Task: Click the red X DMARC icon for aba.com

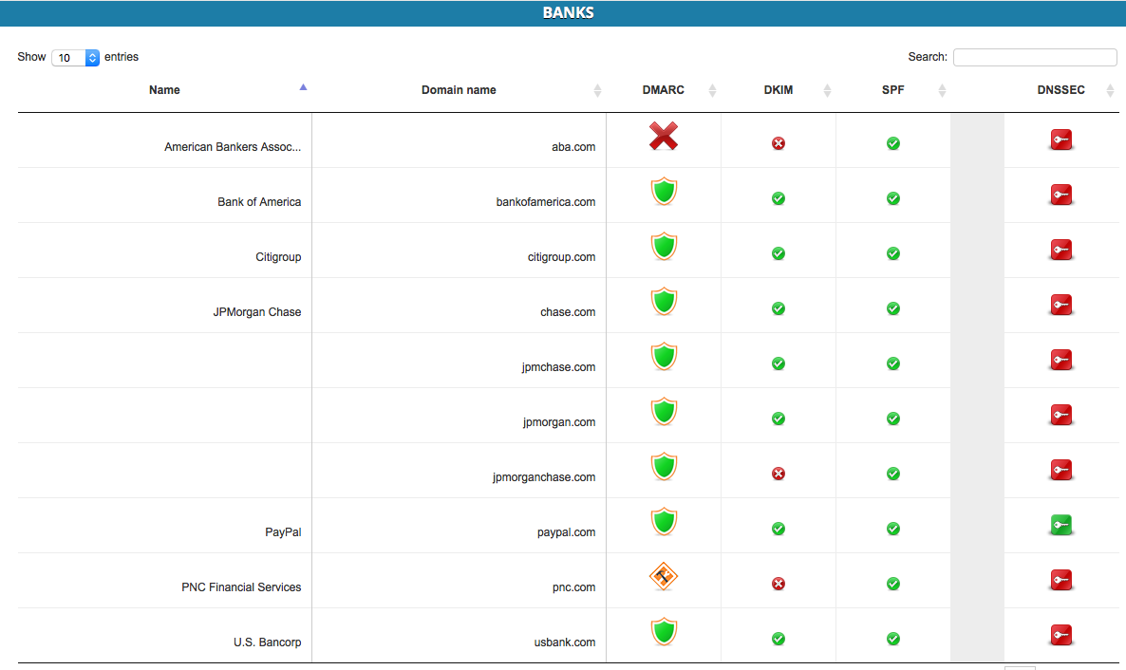Action: click(x=664, y=136)
